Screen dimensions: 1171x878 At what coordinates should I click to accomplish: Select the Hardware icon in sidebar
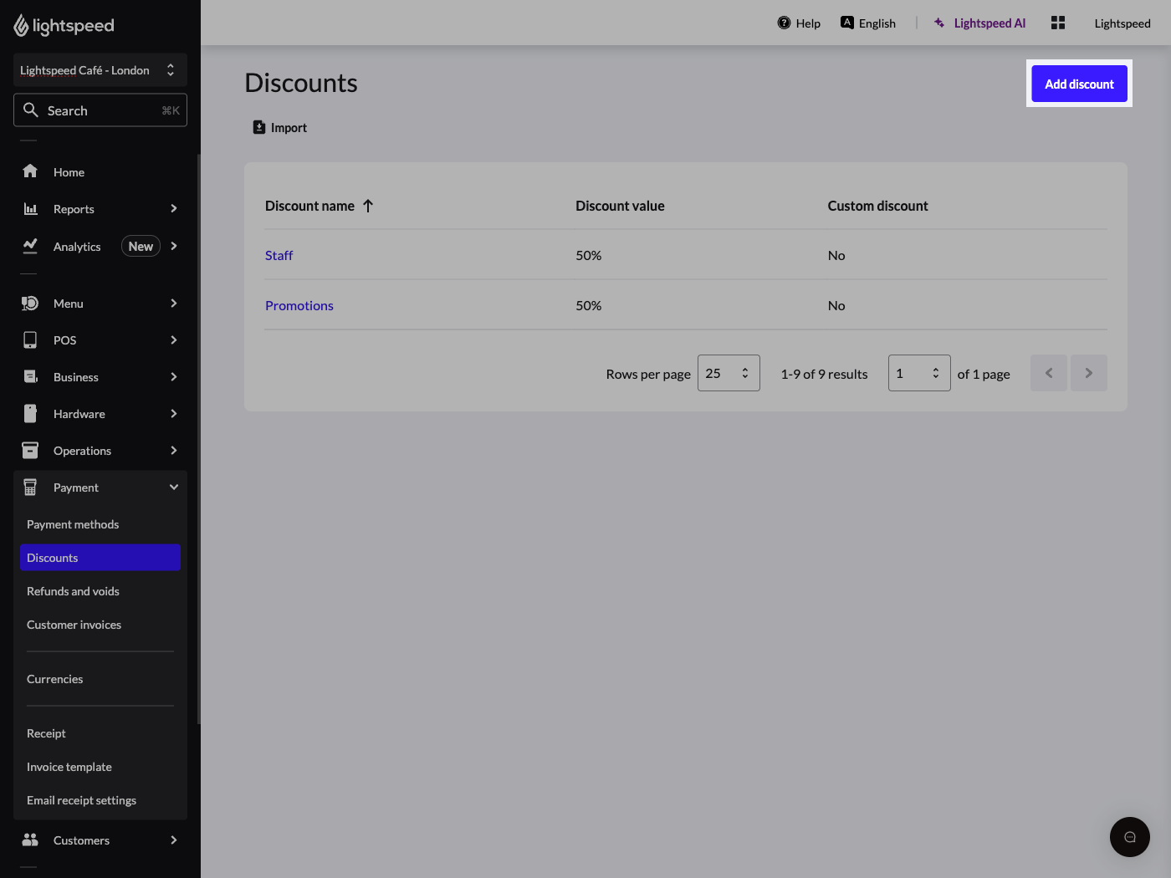click(x=30, y=413)
